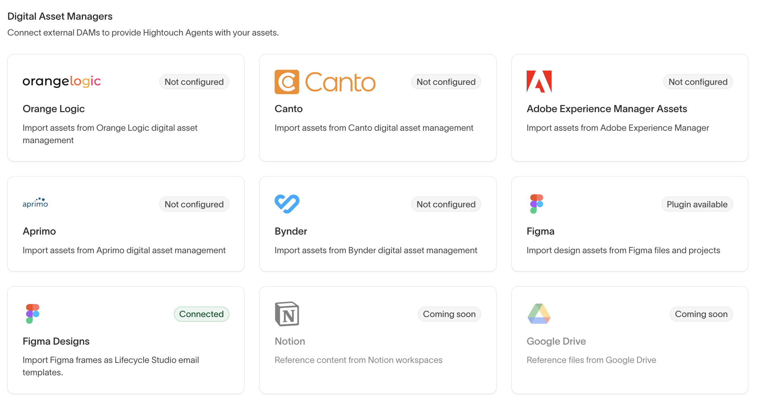Click the Bynder logo icon
This screenshot has height=405, width=758.
tap(287, 204)
